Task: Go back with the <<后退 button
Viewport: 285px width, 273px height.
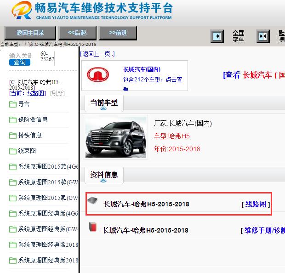Action: 77,33
